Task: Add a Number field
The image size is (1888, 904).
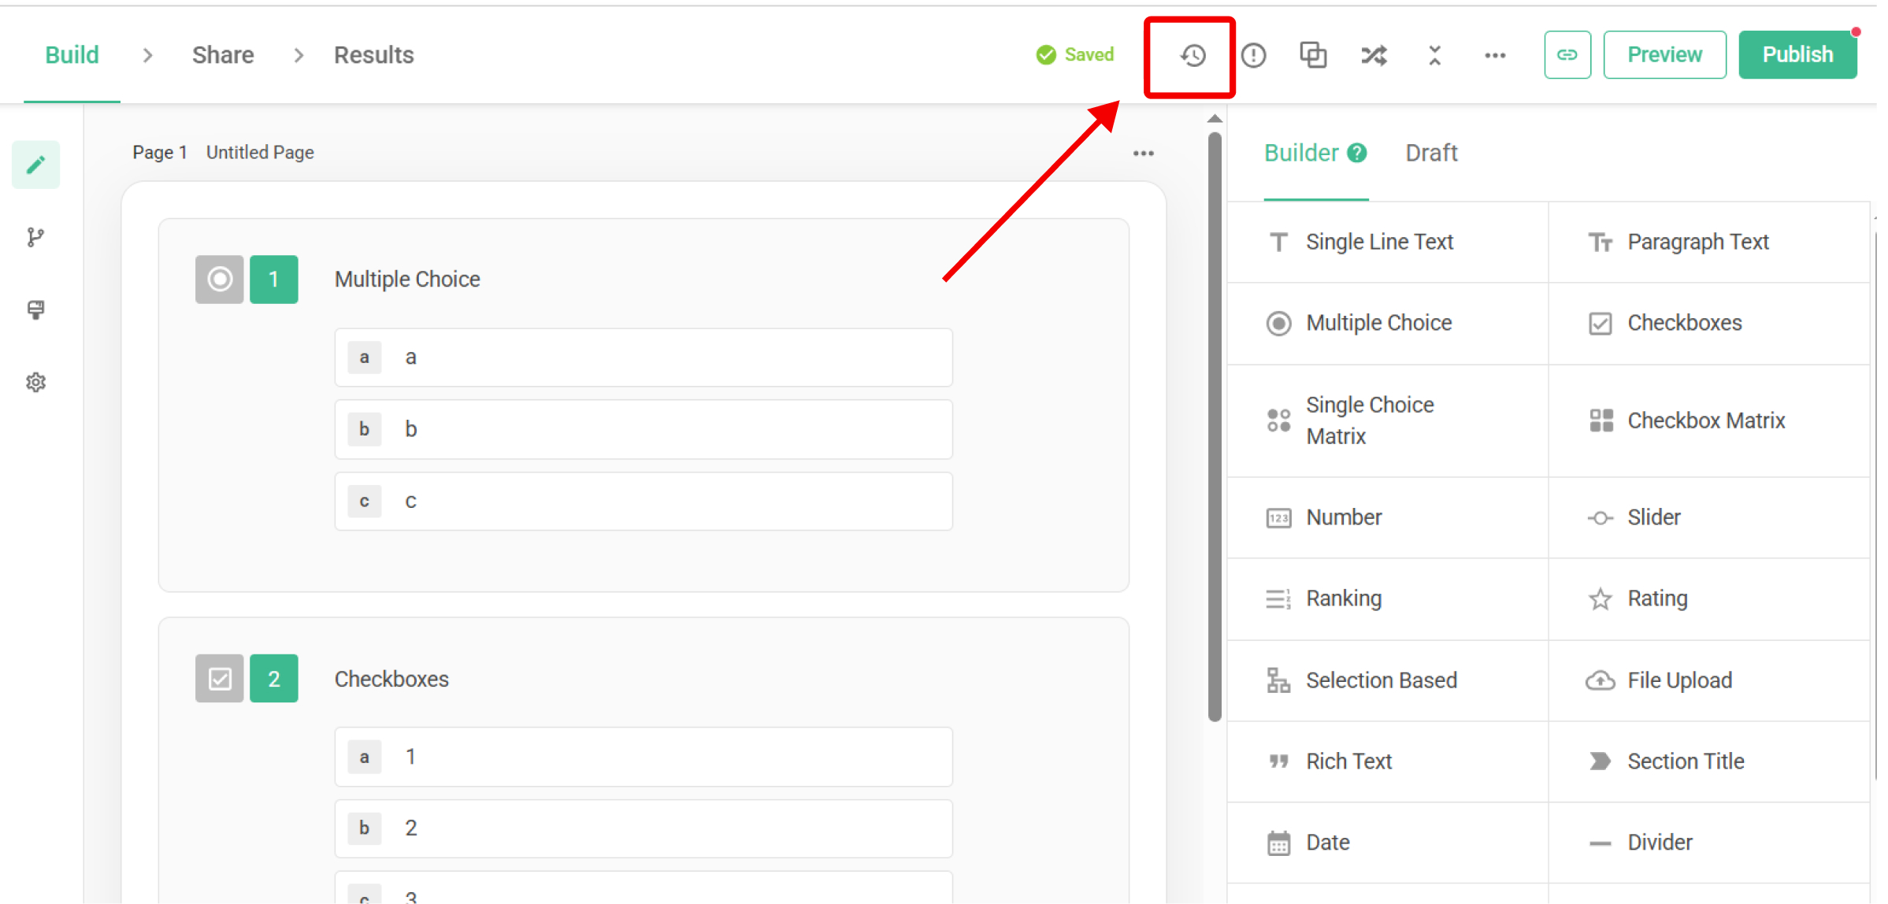Action: (x=1388, y=517)
